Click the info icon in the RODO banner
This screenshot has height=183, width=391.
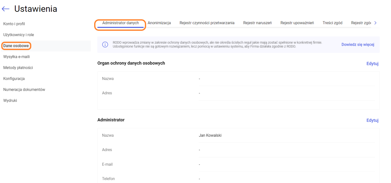(105, 45)
